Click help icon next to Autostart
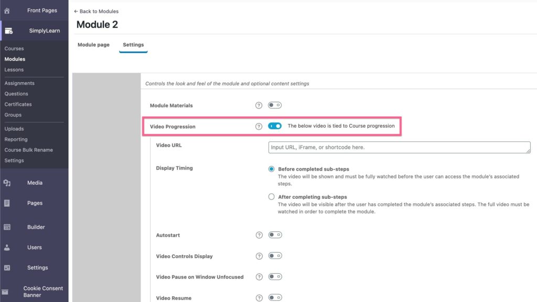 [x=259, y=236]
